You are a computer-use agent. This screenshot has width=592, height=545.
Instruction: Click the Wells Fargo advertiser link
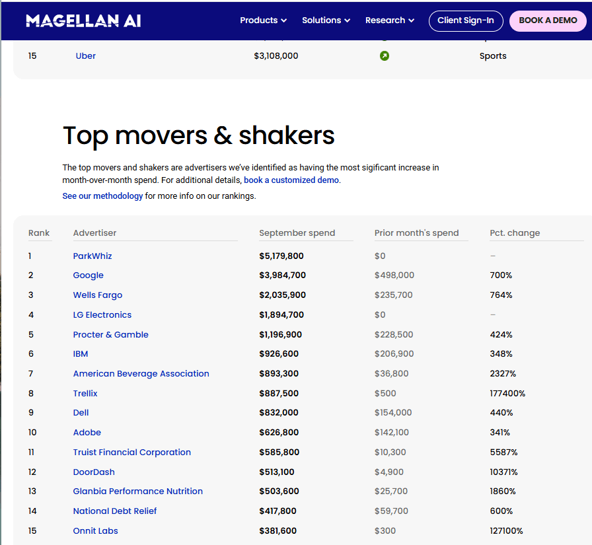[x=98, y=295]
